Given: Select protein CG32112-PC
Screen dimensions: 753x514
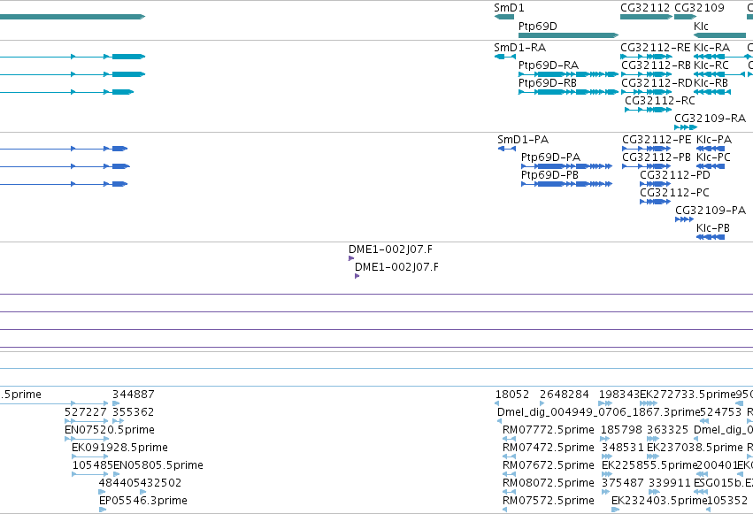Looking at the screenshot, I should (x=656, y=202).
